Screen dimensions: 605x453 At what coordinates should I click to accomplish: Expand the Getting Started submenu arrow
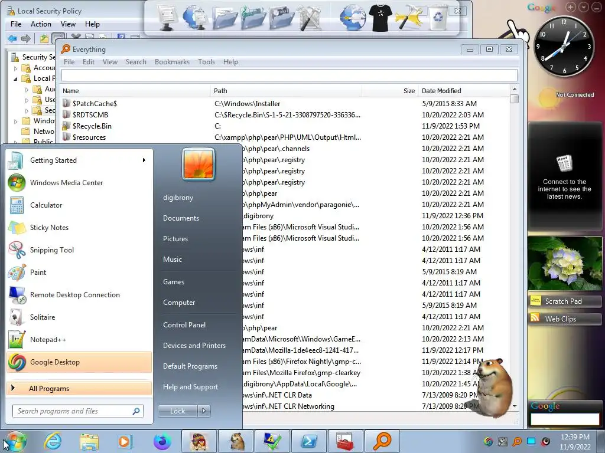point(144,160)
